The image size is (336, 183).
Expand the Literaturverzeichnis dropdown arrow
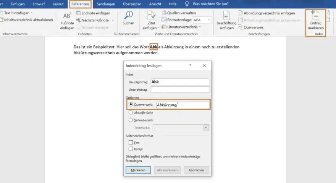pos(200,27)
